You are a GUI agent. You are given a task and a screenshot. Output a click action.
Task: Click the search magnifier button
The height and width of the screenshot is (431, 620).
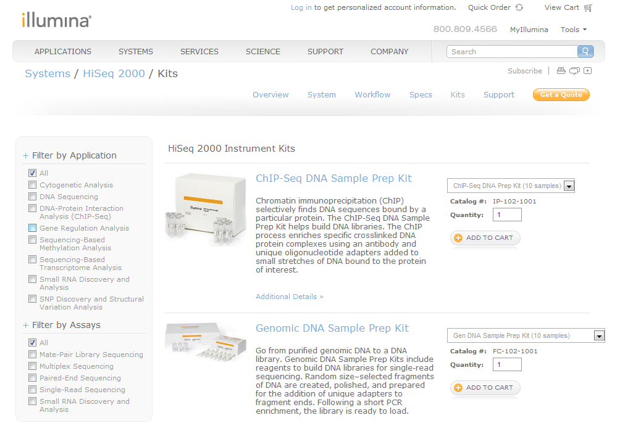point(585,51)
